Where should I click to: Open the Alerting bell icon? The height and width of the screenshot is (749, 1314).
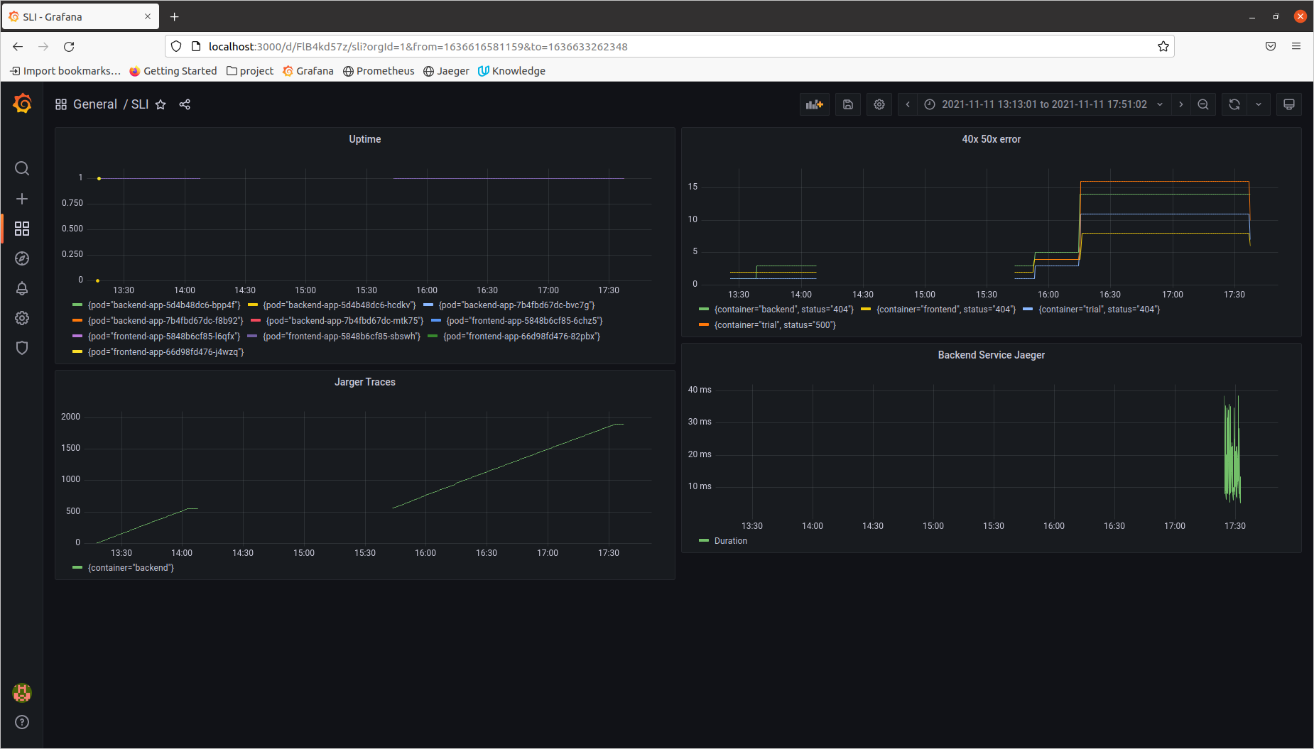tap(22, 288)
